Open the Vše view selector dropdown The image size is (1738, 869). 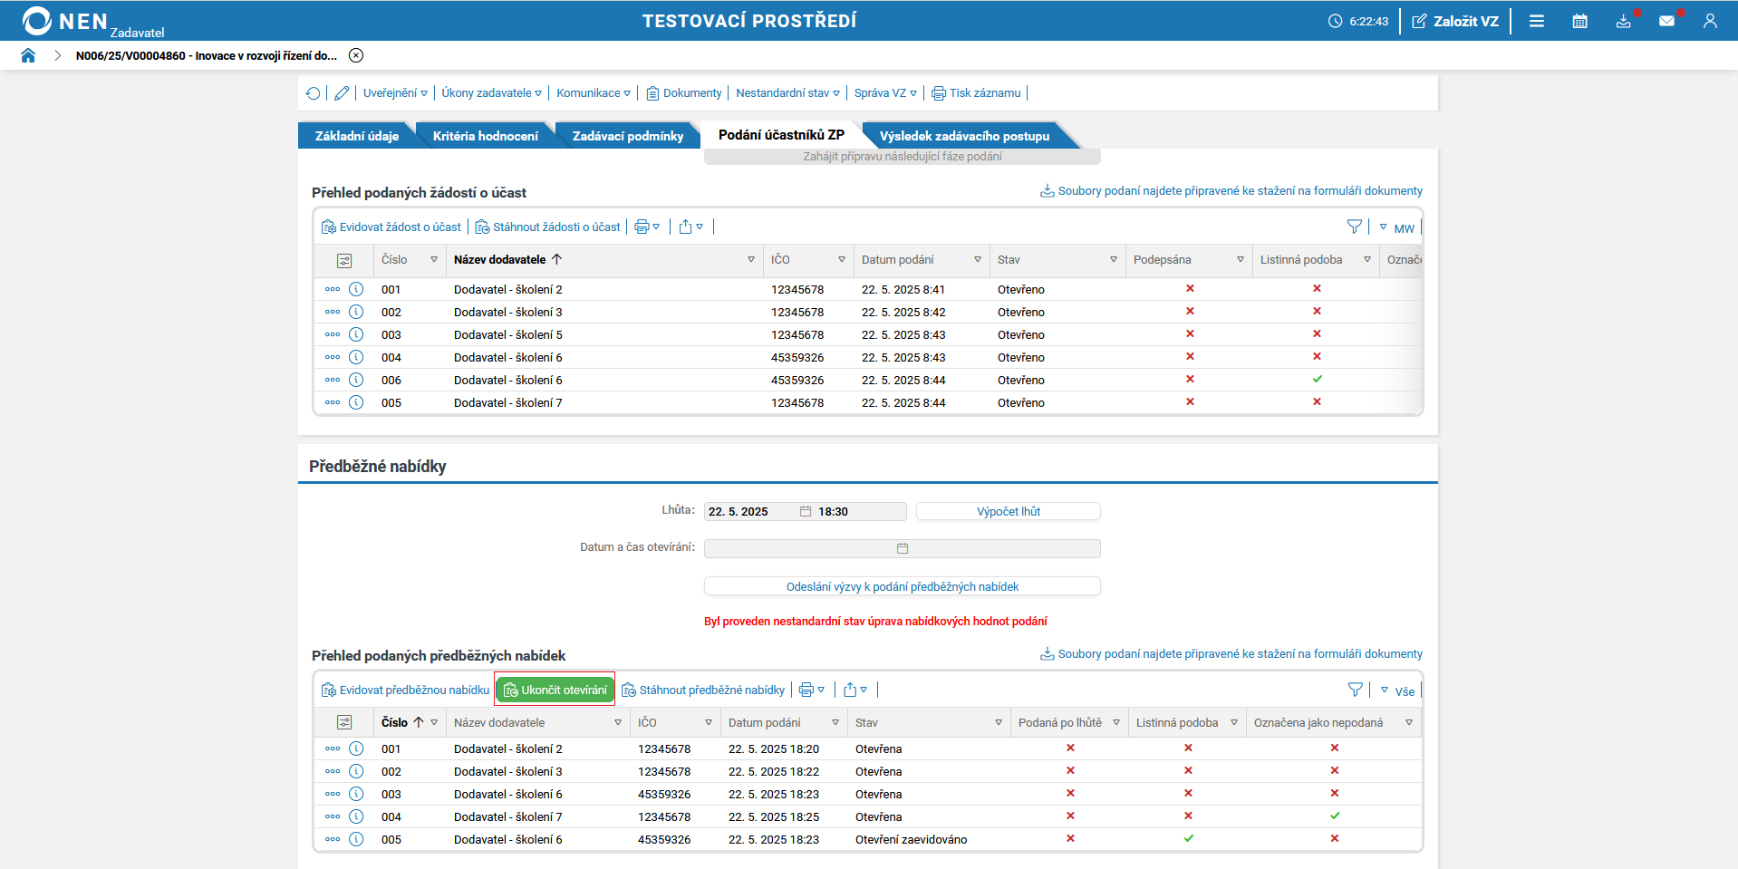[1397, 691]
